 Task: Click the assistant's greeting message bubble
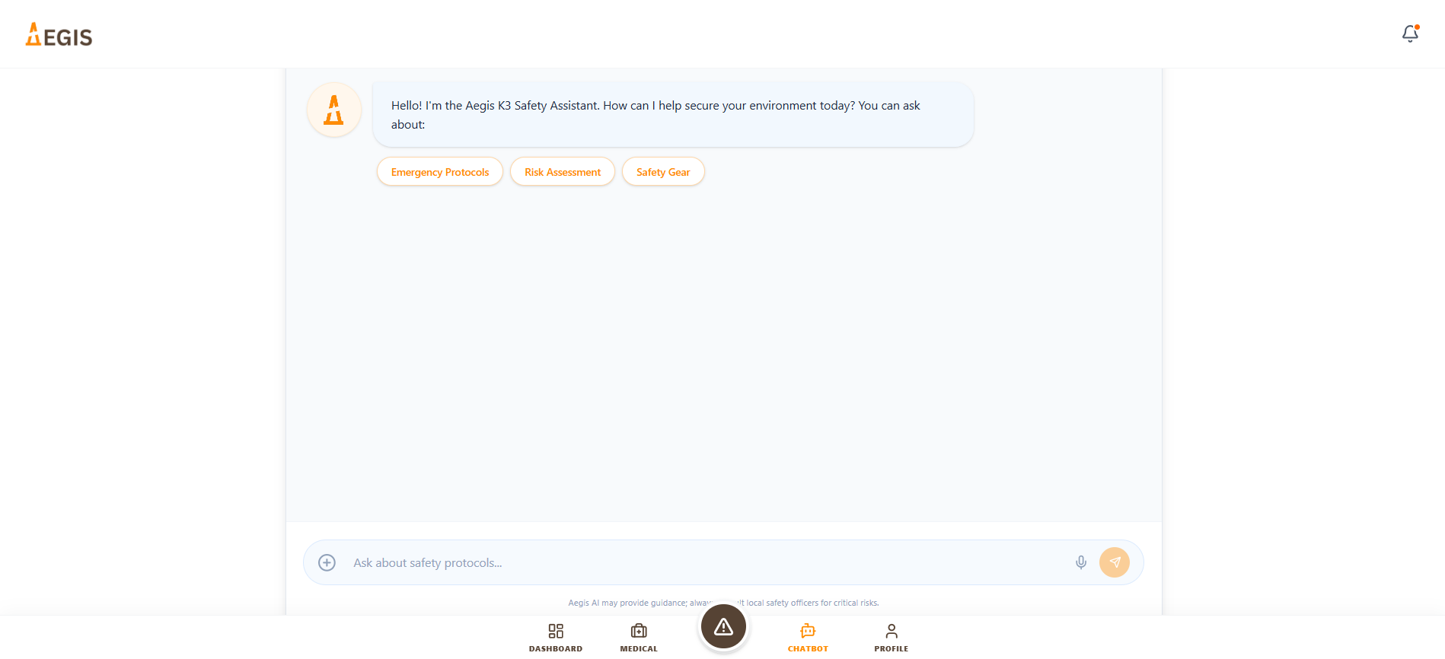coord(673,114)
